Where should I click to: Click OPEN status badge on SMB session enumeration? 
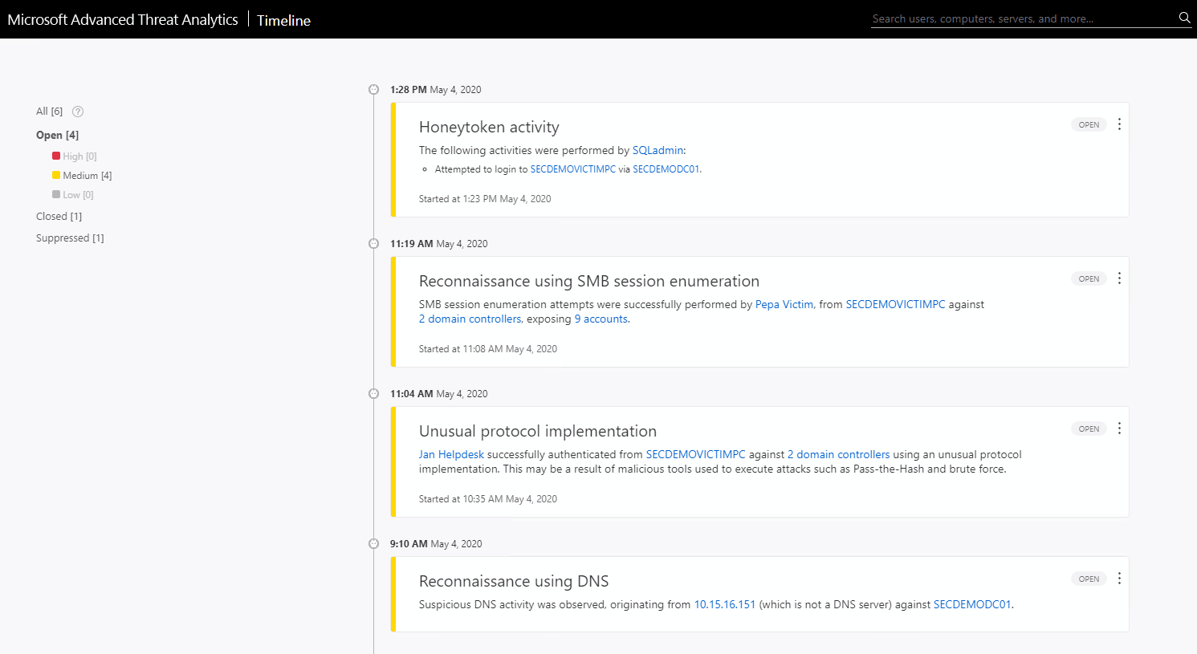[1089, 278]
